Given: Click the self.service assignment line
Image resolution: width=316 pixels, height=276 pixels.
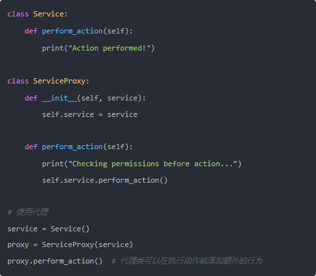Looking at the screenshot, I should [x=90, y=114].
